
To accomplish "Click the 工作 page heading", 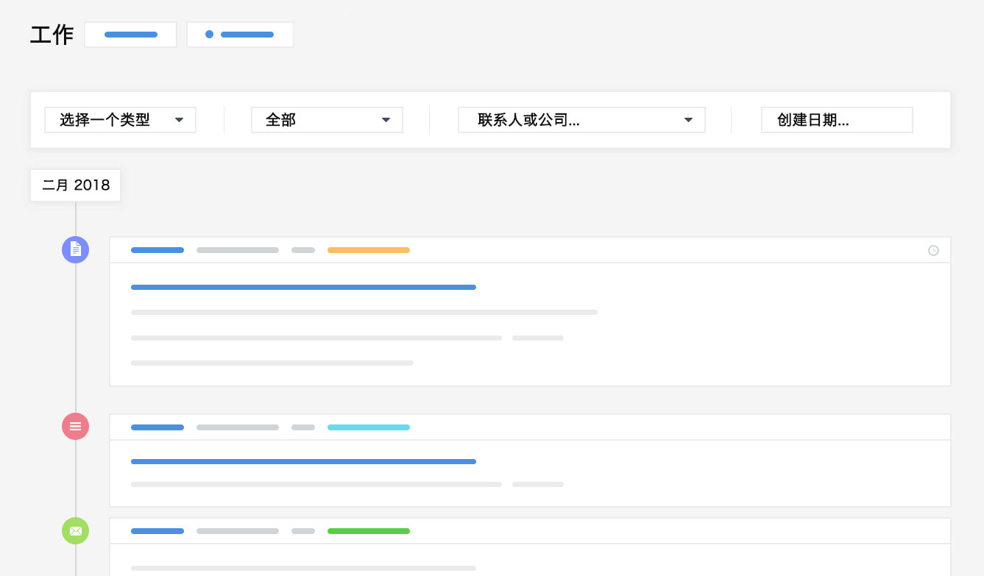I will coord(52,35).
